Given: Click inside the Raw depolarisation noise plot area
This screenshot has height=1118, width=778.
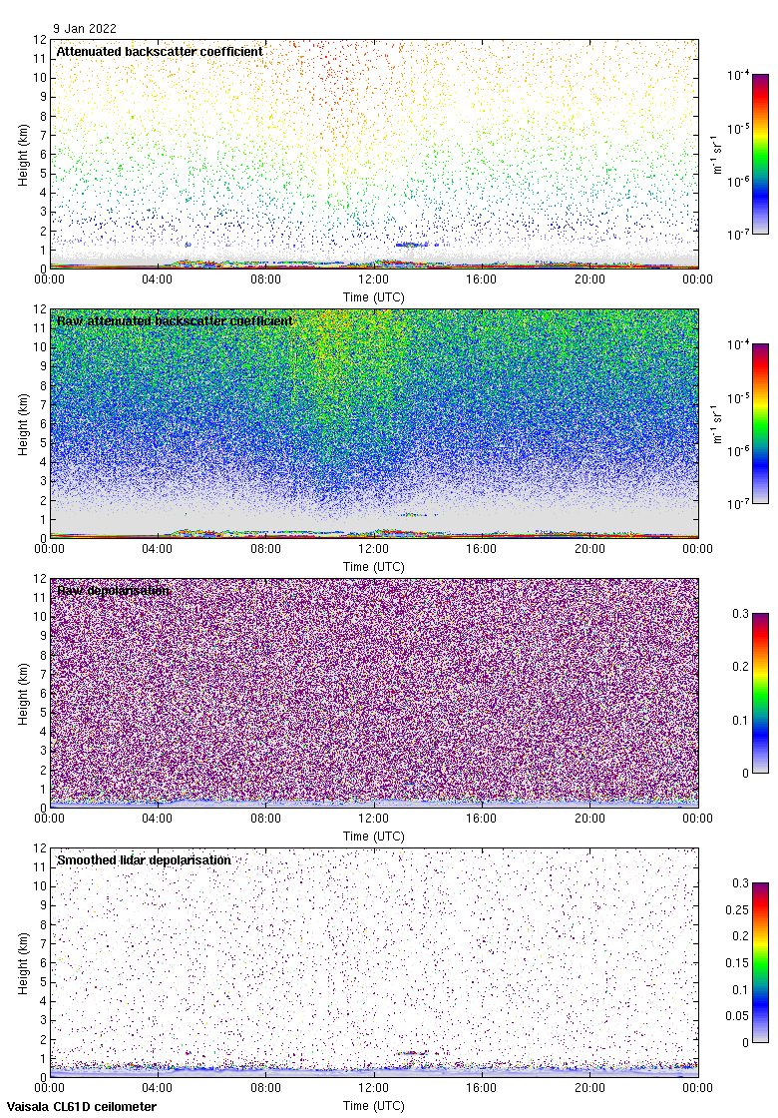Looking at the screenshot, I should [374, 693].
